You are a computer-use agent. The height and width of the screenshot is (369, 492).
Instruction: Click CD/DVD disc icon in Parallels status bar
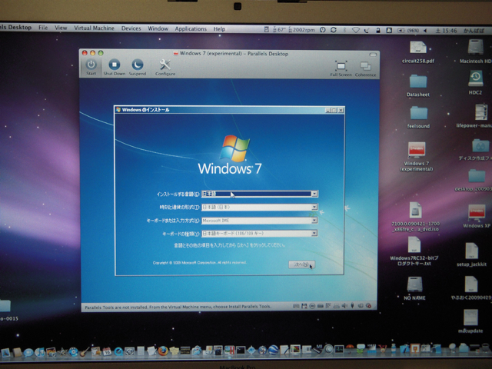tap(312, 306)
